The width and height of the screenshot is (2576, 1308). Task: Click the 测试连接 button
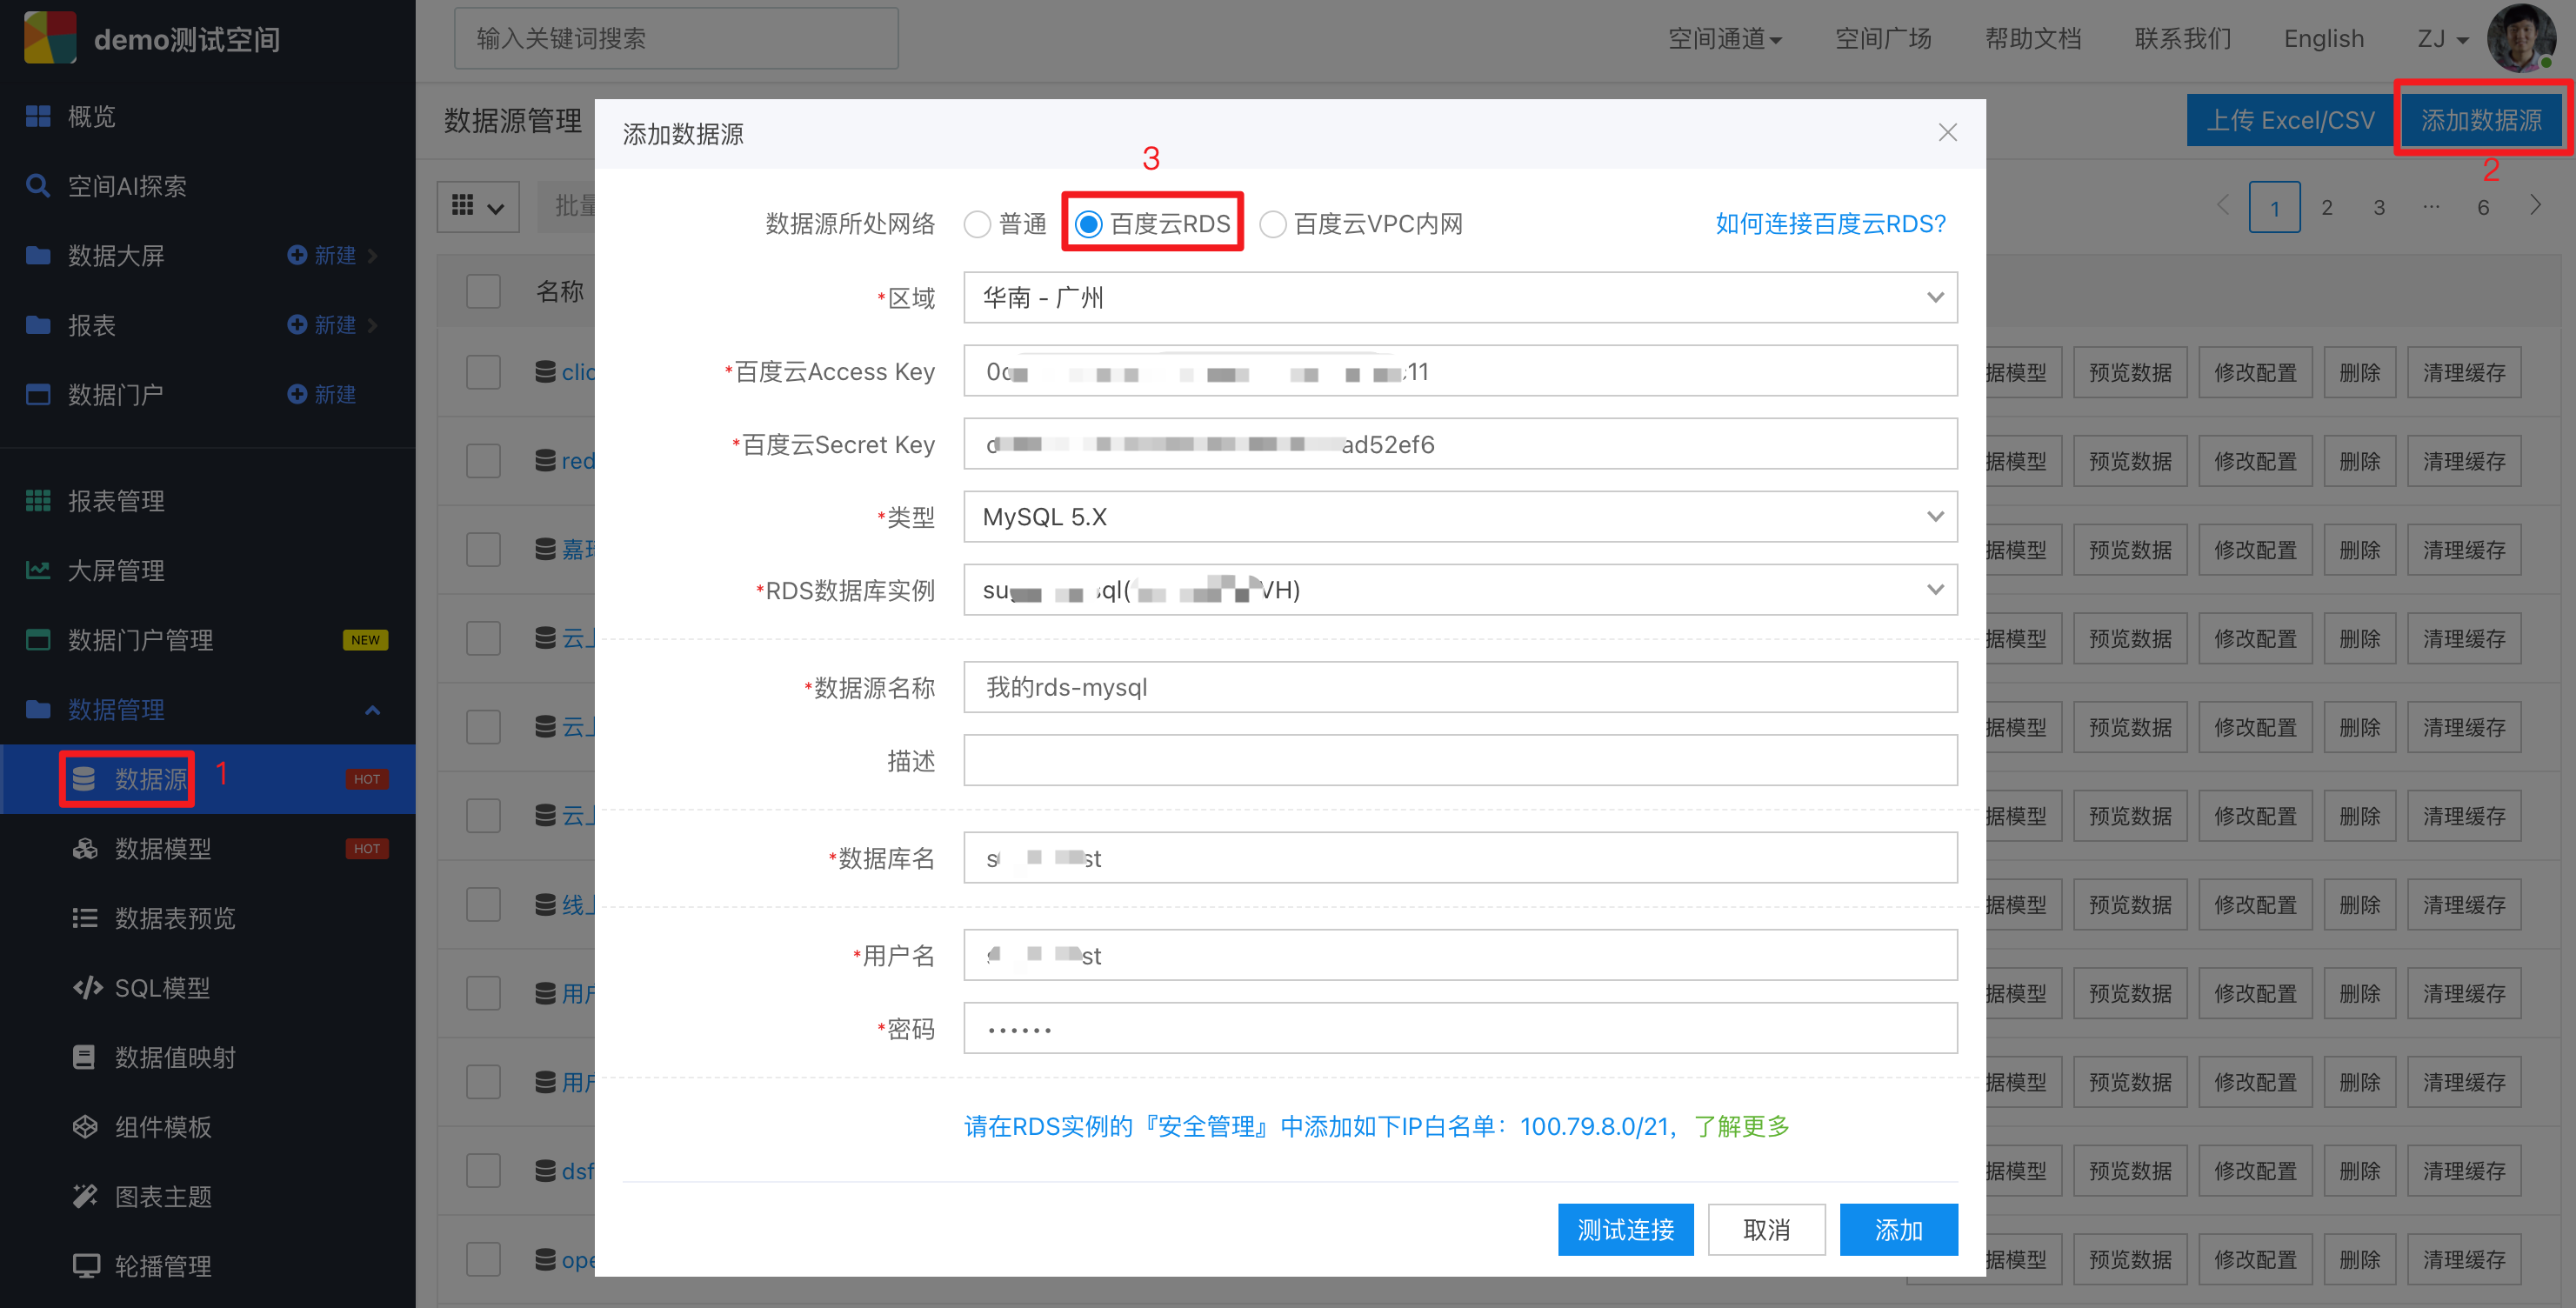click(1625, 1230)
